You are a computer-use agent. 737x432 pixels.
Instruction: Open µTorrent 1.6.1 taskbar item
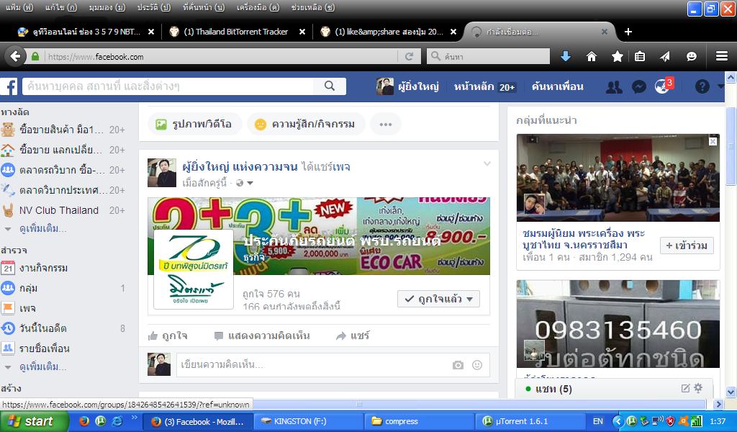(x=529, y=421)
